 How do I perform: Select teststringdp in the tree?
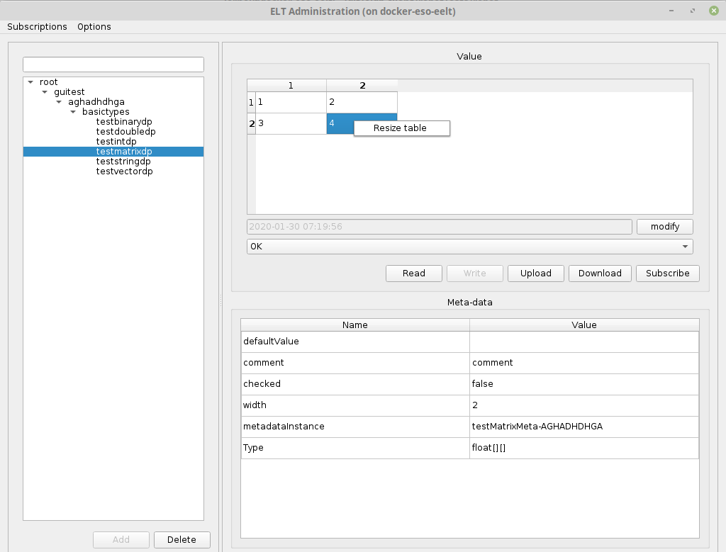tap(123, 162)
